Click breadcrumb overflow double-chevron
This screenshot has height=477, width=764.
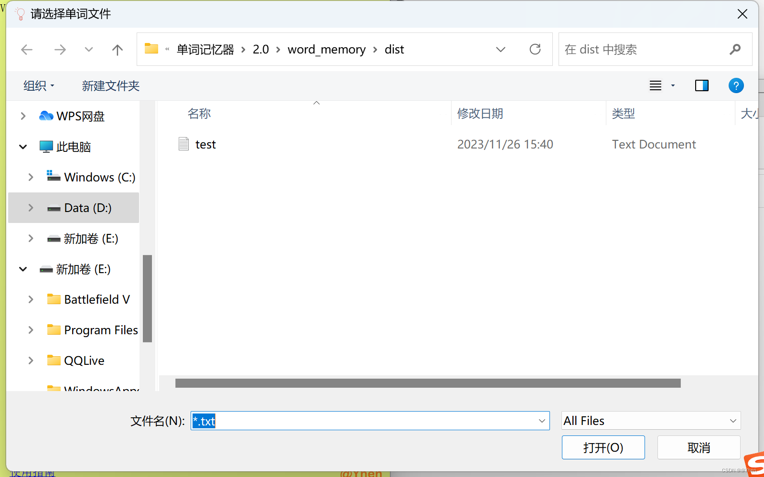pyautogui.click(x=167, y=49)
